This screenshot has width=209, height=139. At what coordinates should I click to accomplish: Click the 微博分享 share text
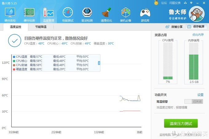click(177, 27)
